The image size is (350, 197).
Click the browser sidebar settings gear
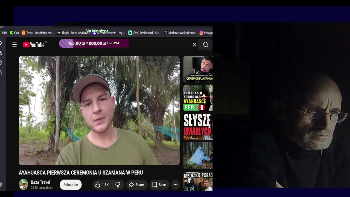pos(1,185)
